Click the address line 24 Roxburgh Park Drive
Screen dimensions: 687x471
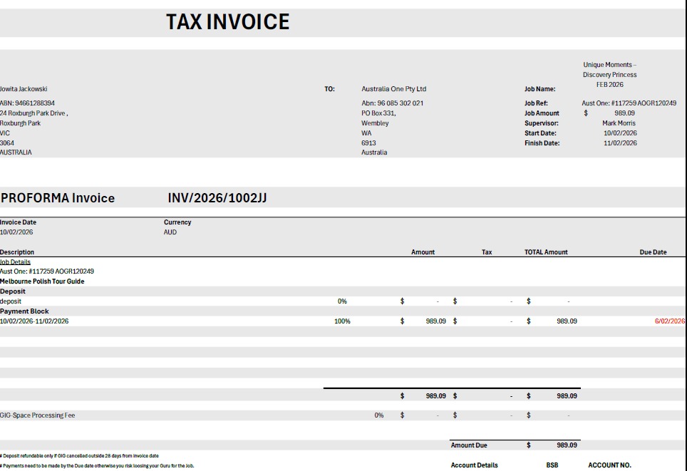tap(33, 113)
